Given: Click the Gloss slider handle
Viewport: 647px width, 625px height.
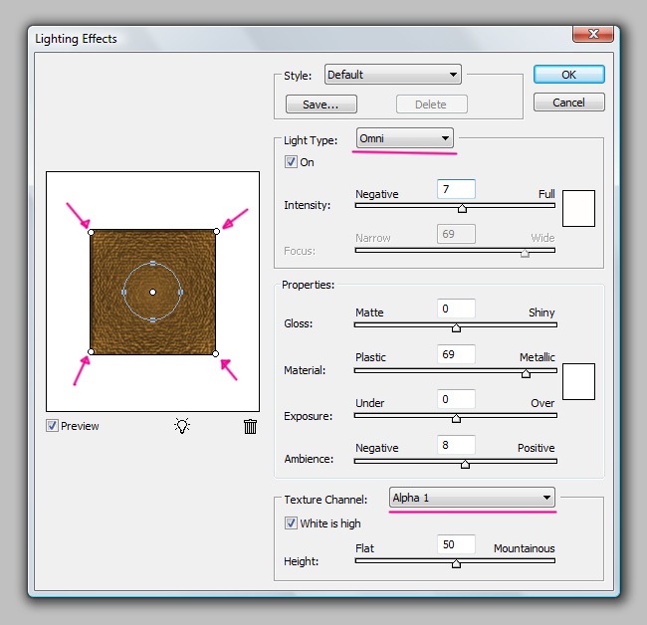Looking at the screenshot, I should tap(456, 326).
